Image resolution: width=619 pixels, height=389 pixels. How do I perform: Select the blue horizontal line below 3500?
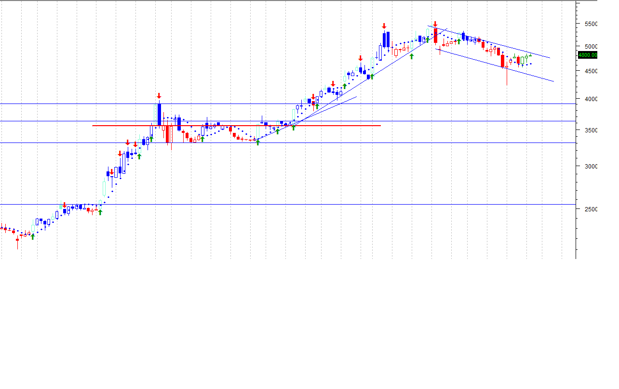(x=288, y=143)
